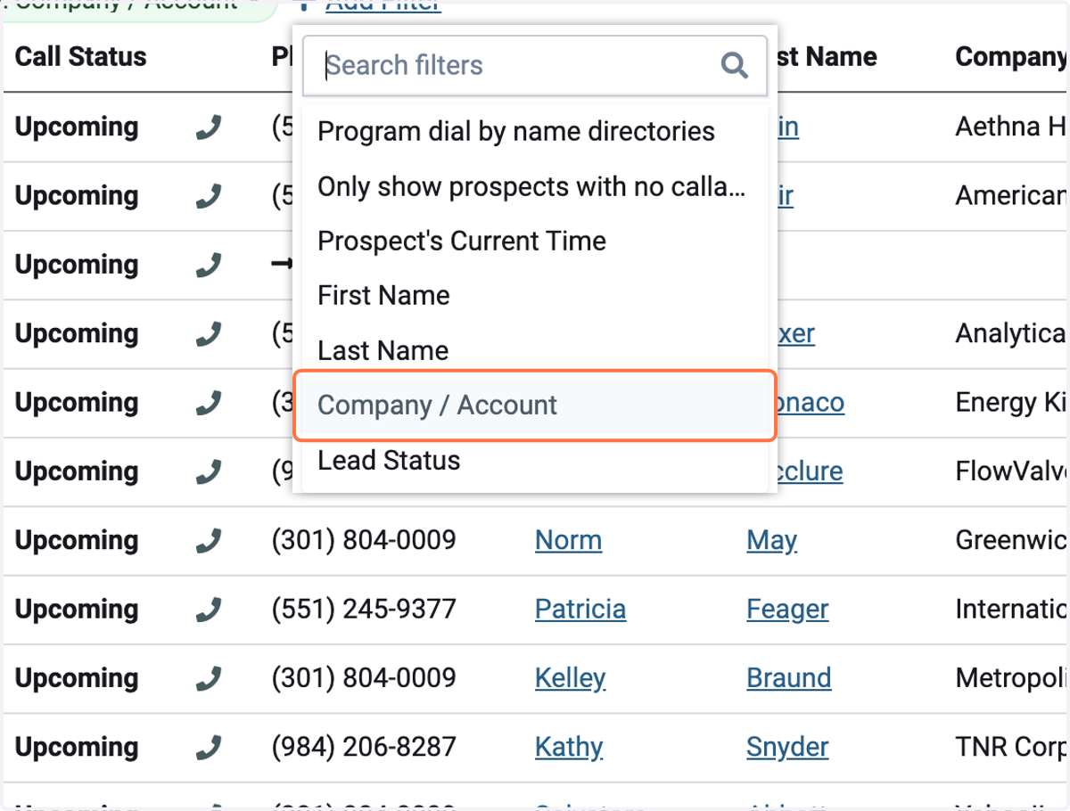Click phone icon in the third Upcoming row
The height and width of the screenshot is (811, 1070).
208,266
